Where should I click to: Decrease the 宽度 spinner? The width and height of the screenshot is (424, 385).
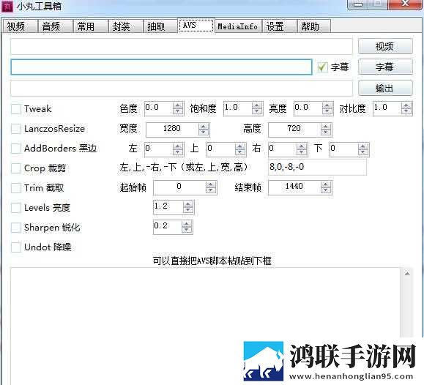point(204,132)
